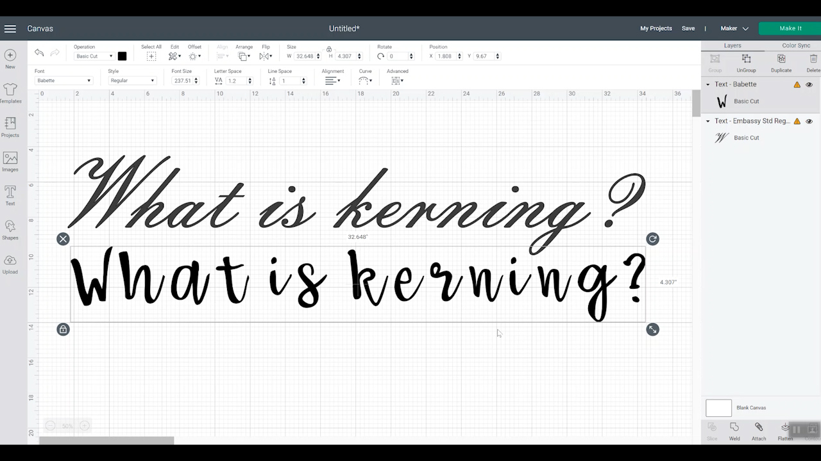Image resolution: width=821 pixels, height=461 pixels.
Task: Open the Arrange options
Action: pos(244,56)
